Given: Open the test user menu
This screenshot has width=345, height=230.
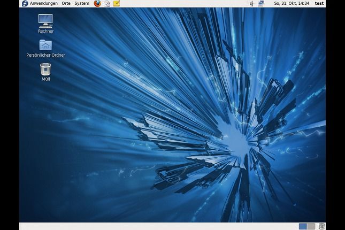Looking at the screenshot, I should click(x=319, y=4).
